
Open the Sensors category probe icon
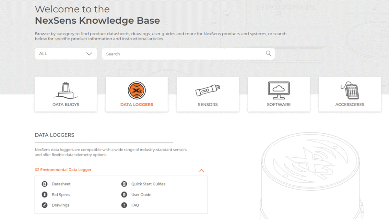point(208,90)
